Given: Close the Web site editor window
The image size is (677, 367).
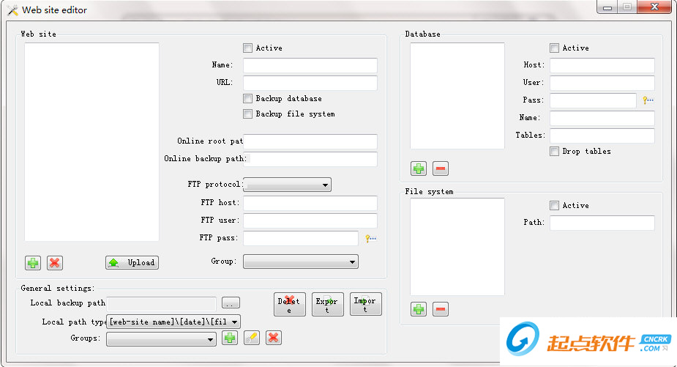Looking at the screenshot, I should click(x=654, y=7).
